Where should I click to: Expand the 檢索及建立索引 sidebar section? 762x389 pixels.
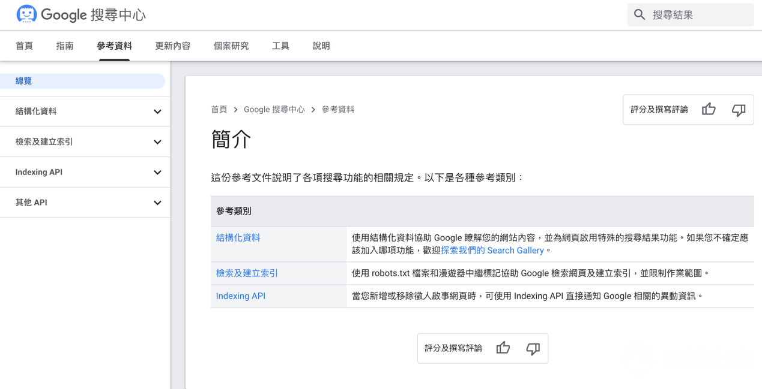tap(157, 142)
